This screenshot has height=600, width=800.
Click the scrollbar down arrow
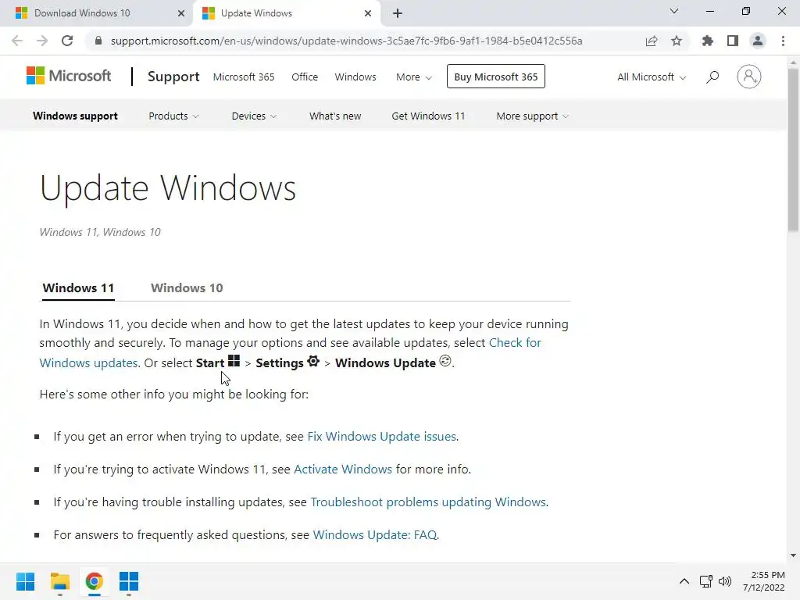[793, 555]
